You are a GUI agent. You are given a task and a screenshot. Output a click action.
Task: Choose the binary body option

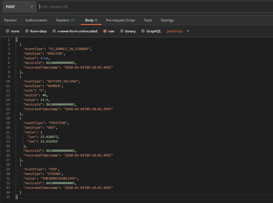122,31
